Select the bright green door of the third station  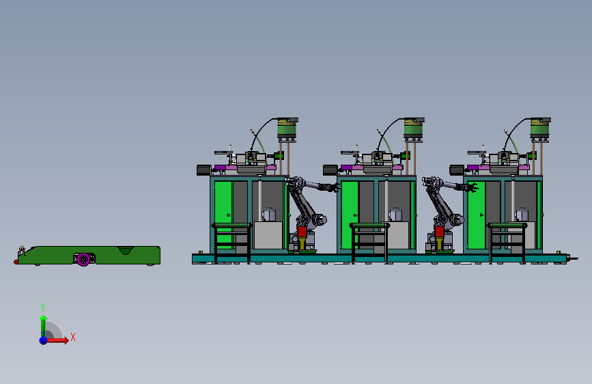477,215
